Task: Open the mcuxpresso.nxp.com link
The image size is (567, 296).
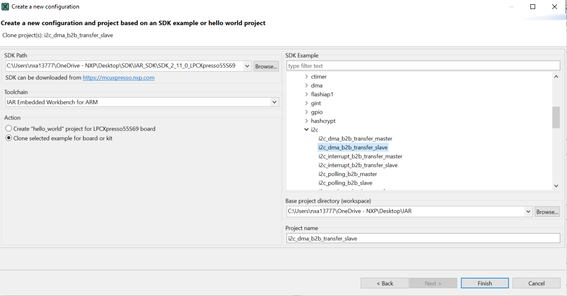Action: pos(119,78)
